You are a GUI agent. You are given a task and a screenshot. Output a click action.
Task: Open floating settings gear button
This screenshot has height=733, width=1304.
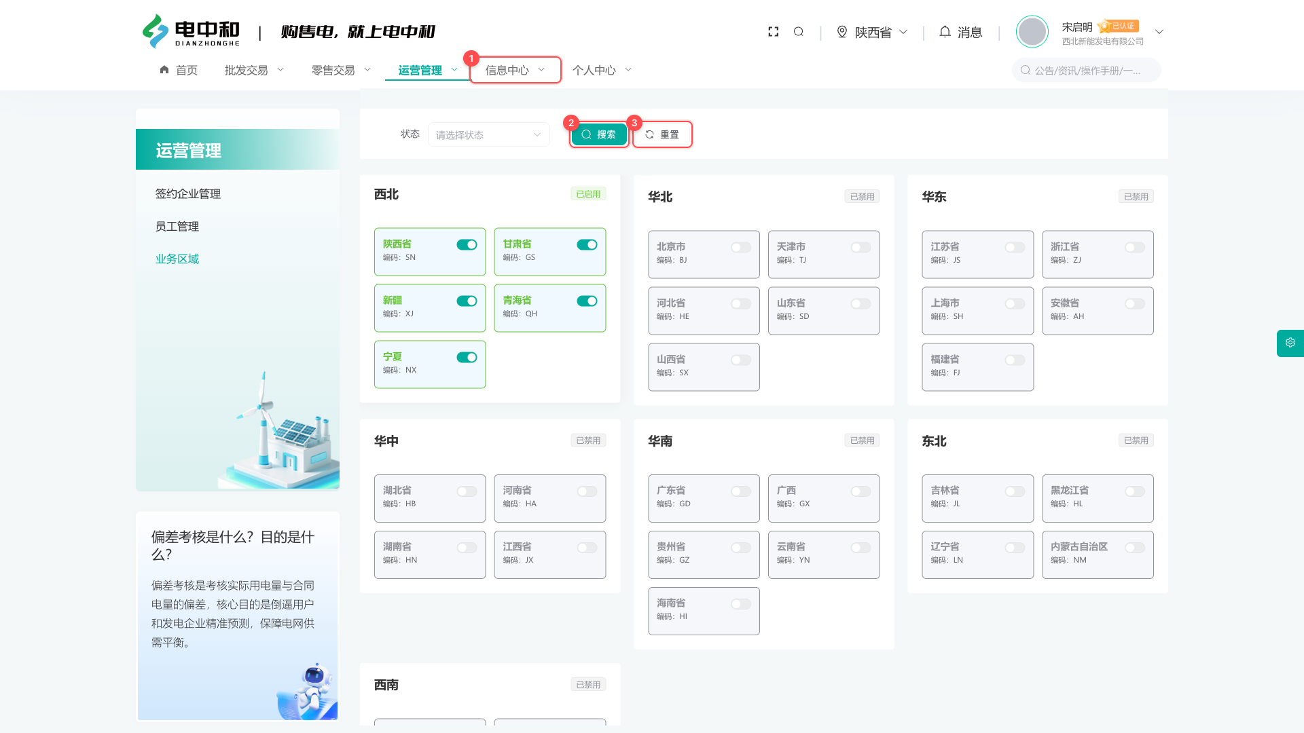tap(1290, 343)
